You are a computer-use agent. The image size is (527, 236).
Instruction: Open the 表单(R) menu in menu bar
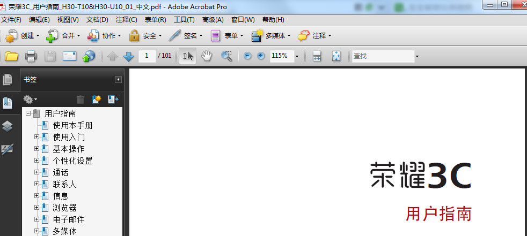tap(155, 20)
